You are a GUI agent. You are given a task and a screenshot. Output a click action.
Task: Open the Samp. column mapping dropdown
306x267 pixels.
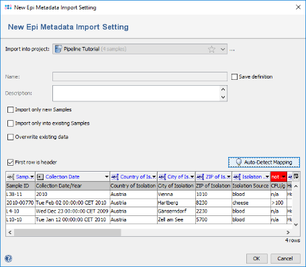32,177
